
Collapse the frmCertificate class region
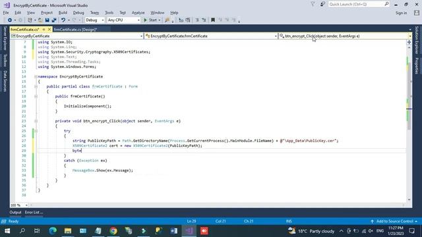[36, 86]
